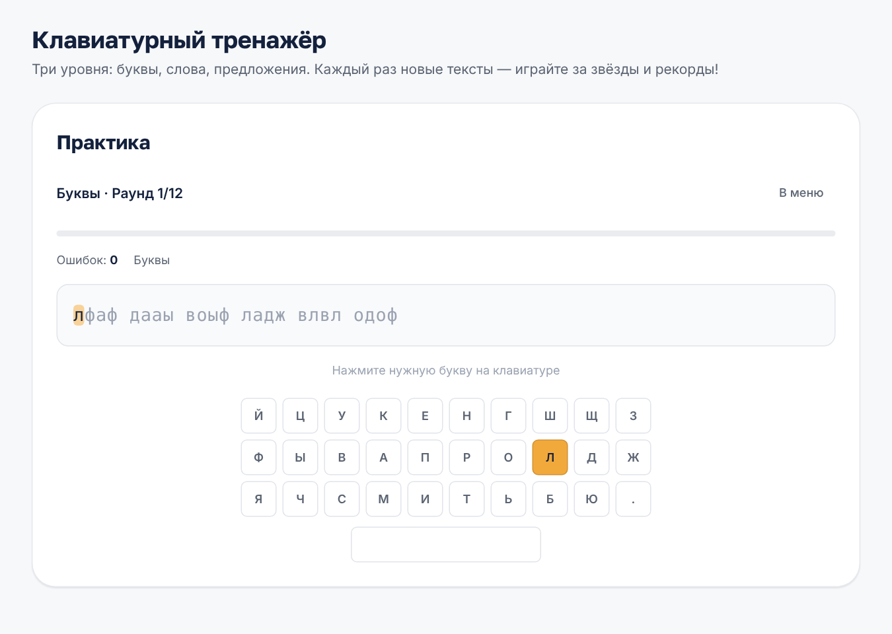
Task: Tap the К key
Action: tap(383, 415)
